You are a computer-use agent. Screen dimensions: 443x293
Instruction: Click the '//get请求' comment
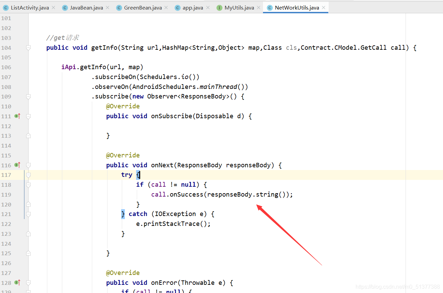(63, 38)
